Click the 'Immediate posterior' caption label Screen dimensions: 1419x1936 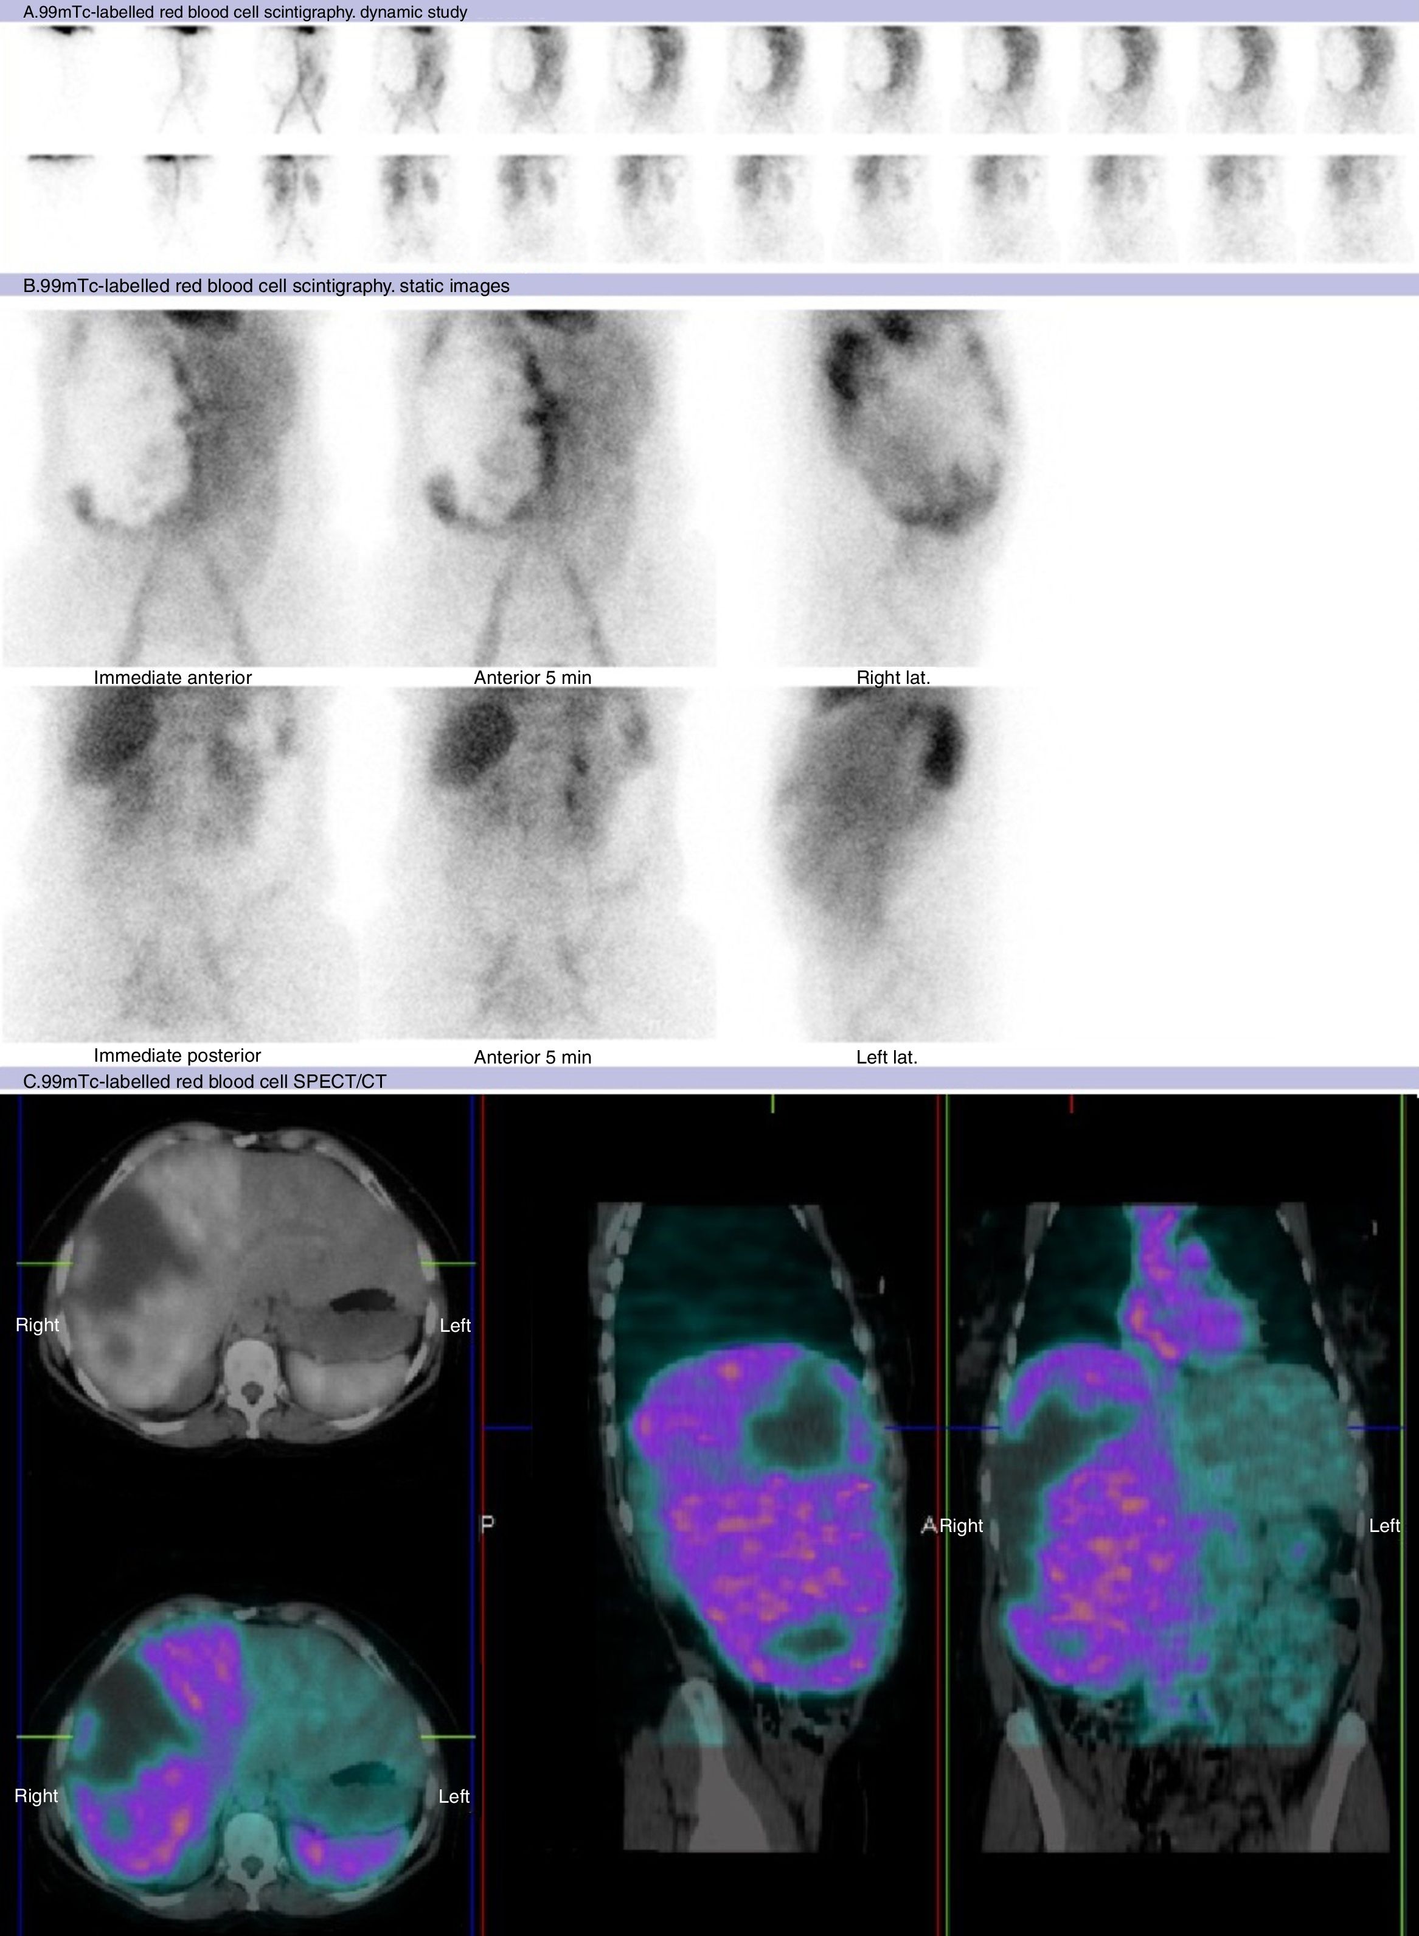click(x=177, y=1055)
